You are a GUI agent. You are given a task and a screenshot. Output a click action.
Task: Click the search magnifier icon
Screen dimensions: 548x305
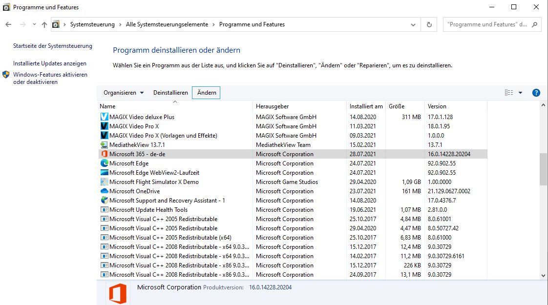(x=534, y=24)
